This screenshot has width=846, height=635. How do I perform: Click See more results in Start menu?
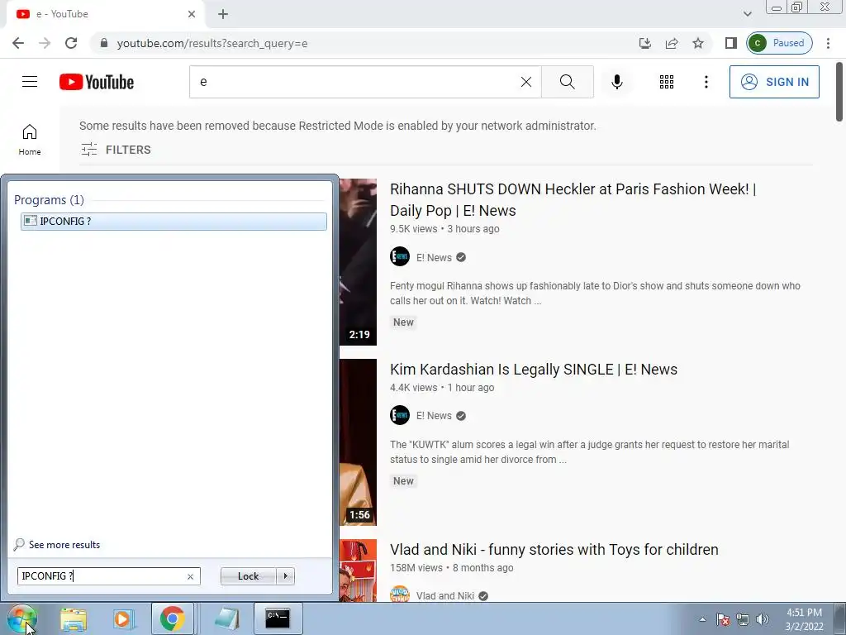[x=57, y=544]
